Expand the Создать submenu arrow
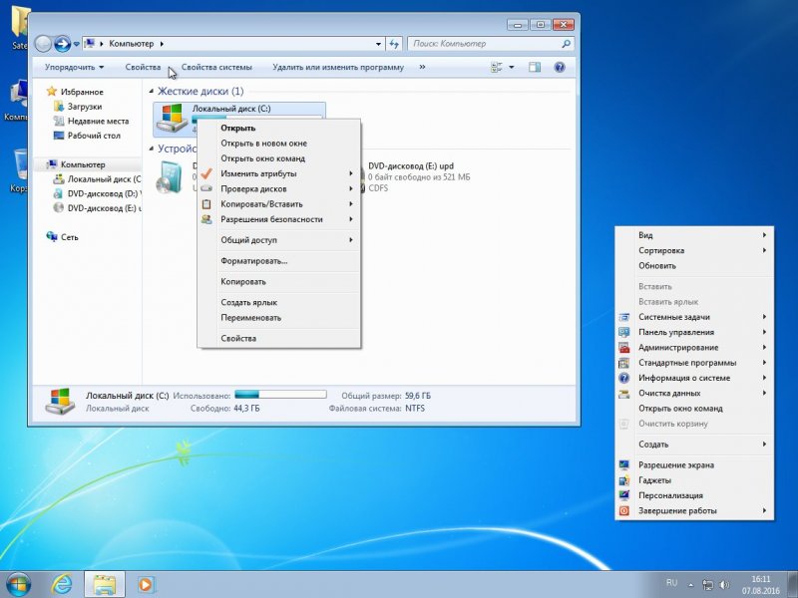This screenshot has width=798, height=598. pyautogui.click(x=764, y=444)
